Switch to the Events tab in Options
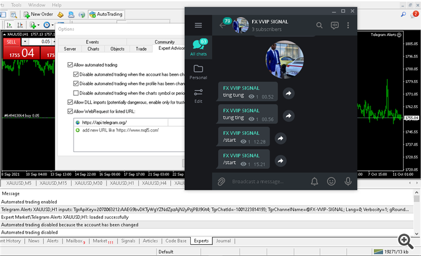The width and height of the screenshot is (421, 256). 93,42
